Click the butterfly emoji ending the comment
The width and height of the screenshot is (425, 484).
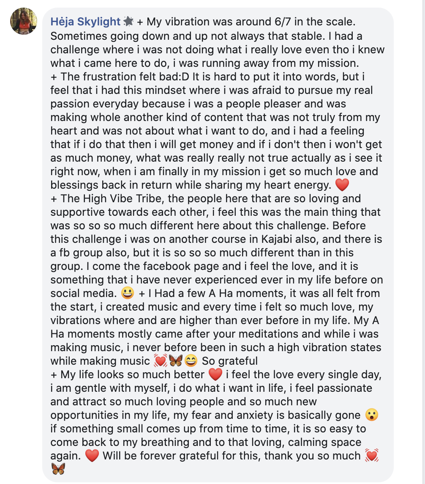58,469
